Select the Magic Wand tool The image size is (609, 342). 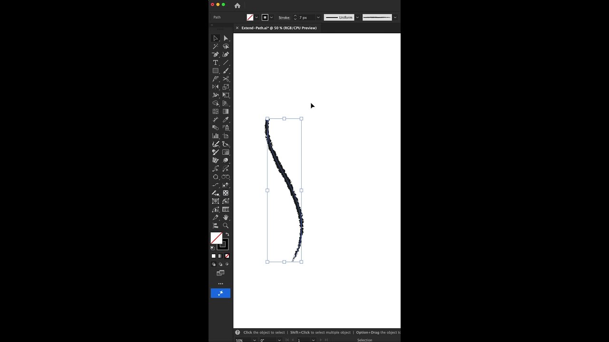tap(216, 47)
